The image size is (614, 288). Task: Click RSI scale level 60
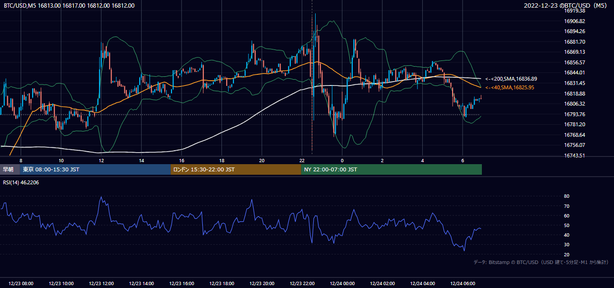pos(566,216)
